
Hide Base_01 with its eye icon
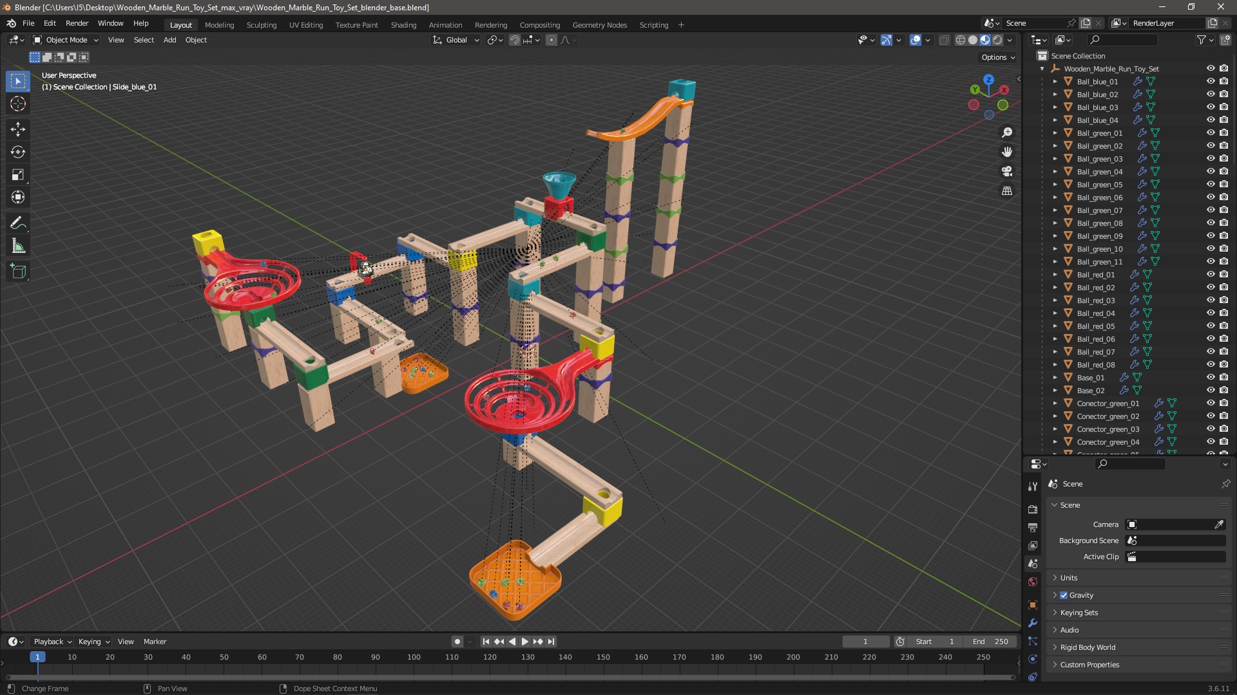[x=1211, y=377]
